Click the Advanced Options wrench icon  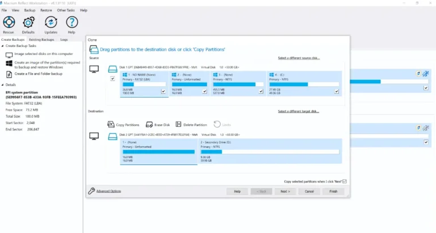(x=91, y=191)
